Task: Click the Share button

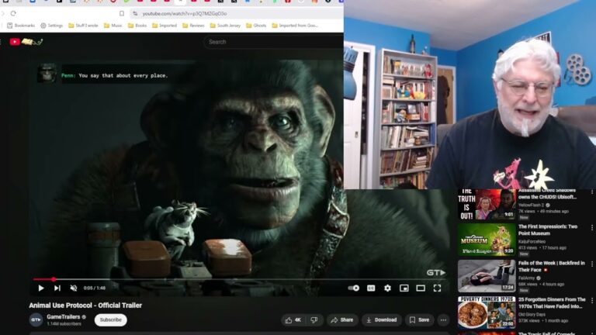Action: [341, 319]
